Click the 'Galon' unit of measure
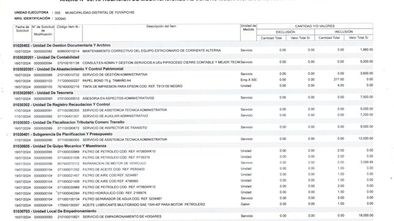394x221 pixels. click(245, 204)
